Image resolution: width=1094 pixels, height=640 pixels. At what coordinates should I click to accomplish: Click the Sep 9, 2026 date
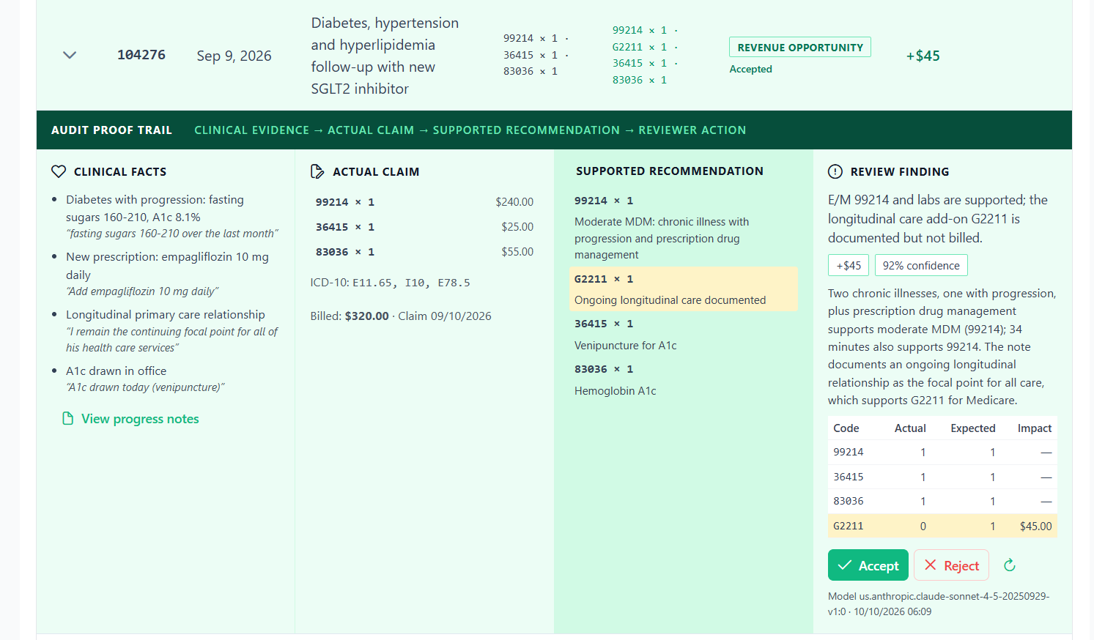pyautogui.click(x=234, y=56)
